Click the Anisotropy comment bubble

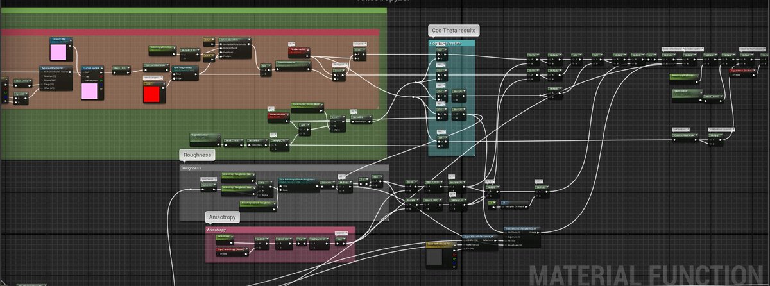[222, 217]
